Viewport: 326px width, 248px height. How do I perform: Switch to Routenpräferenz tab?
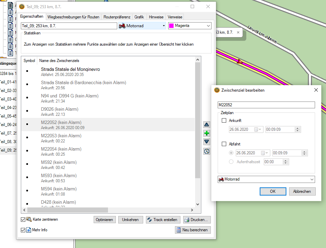117,17
